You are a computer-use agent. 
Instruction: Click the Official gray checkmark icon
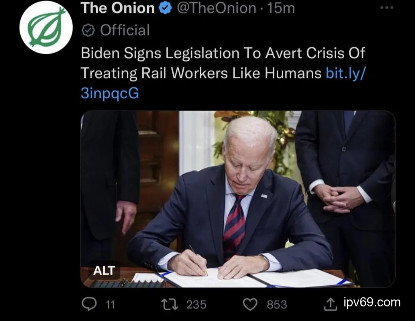point(88,30)
